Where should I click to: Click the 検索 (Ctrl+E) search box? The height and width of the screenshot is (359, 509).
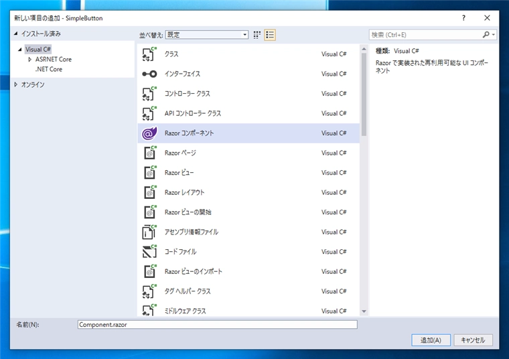click(425, 35)
